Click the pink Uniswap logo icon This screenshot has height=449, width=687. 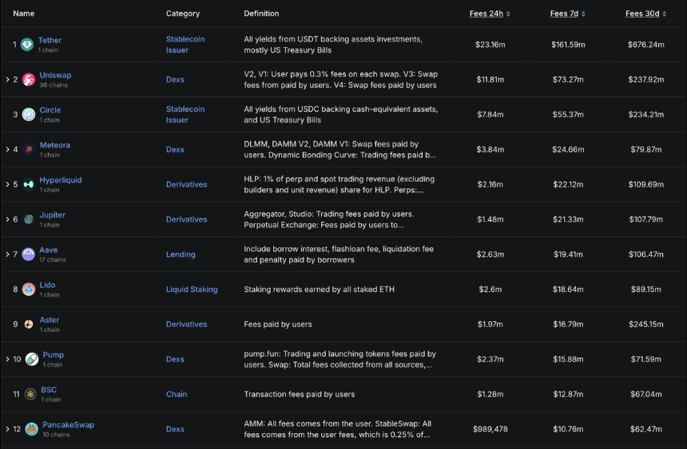click(29, 80)
